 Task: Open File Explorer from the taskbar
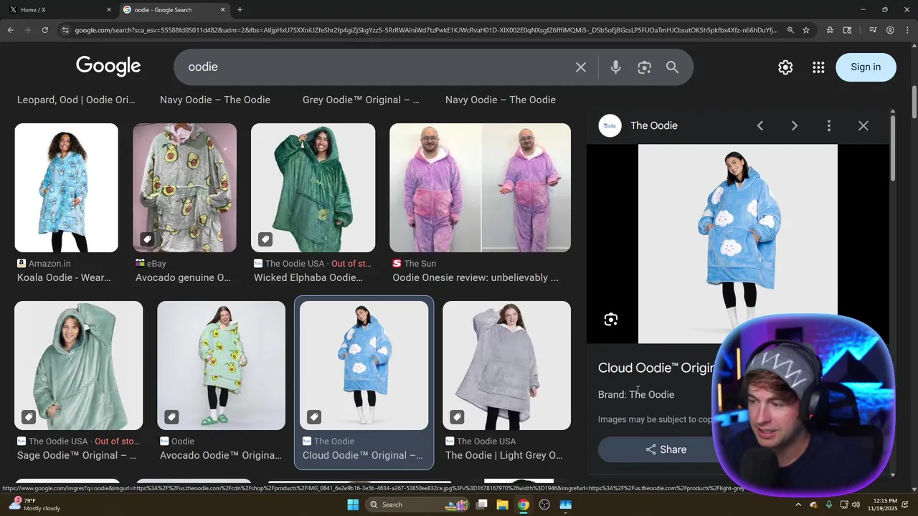point(502,505)
